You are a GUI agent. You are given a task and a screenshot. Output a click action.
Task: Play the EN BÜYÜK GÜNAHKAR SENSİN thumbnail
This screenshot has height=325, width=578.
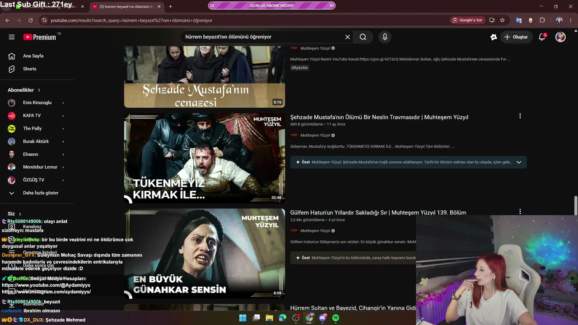(x=205, y=253)
